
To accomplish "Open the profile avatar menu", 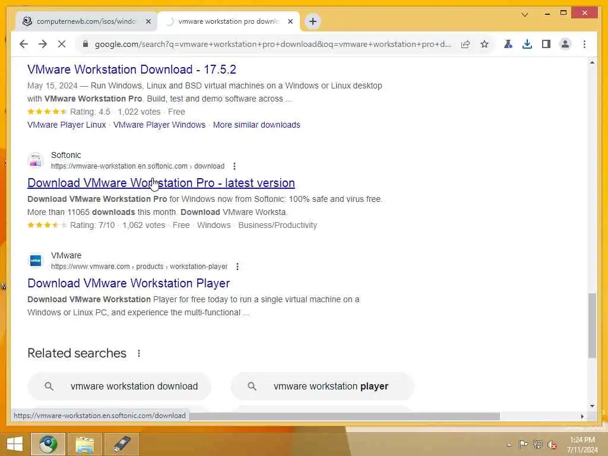I will pyautogui.click(x=565, y=44).
